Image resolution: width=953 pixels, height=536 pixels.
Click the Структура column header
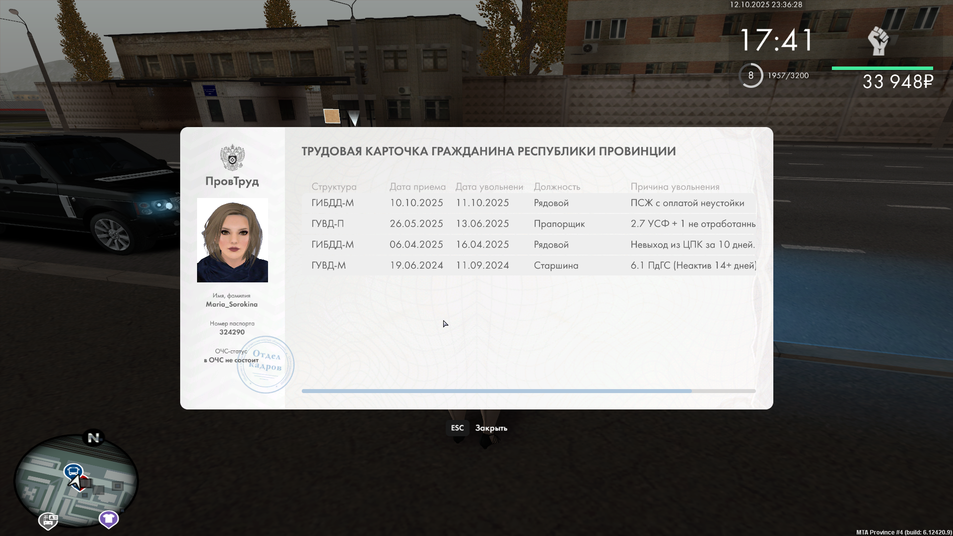[334, 187]
